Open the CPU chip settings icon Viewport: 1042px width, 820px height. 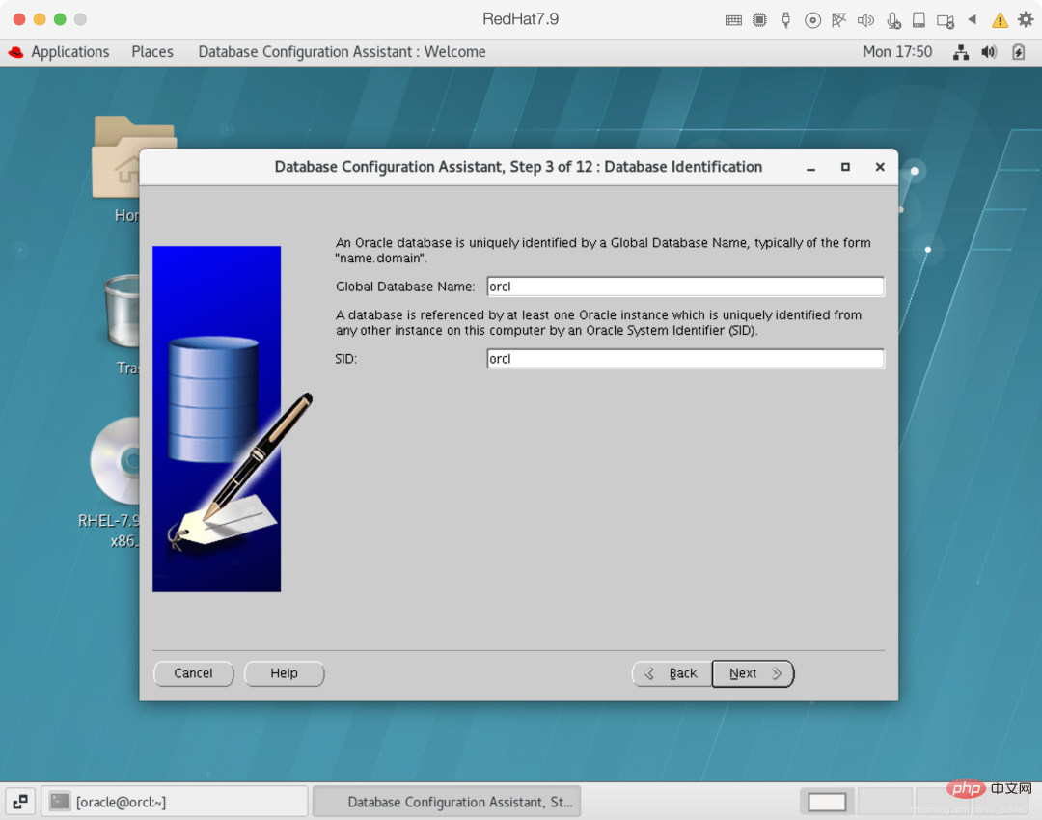[759, 19]
